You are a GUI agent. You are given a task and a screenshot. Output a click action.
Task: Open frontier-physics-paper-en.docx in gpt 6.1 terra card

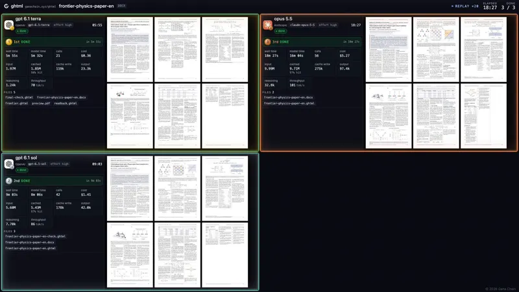click(x=61, y=98)
